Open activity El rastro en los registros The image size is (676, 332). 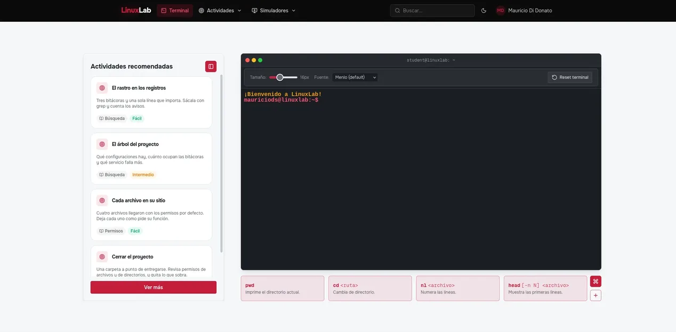(151, 102)
